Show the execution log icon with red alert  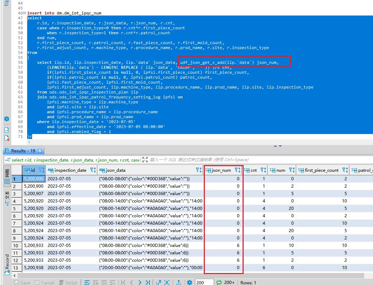[x=6, y=138]
